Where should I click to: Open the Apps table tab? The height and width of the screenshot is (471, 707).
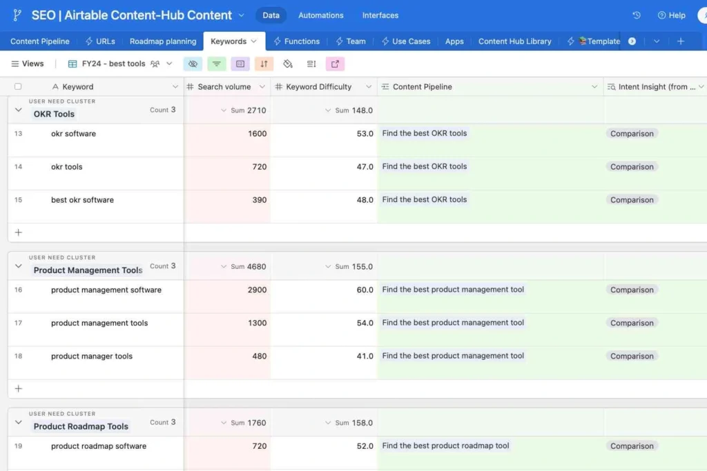pos(454,41)
